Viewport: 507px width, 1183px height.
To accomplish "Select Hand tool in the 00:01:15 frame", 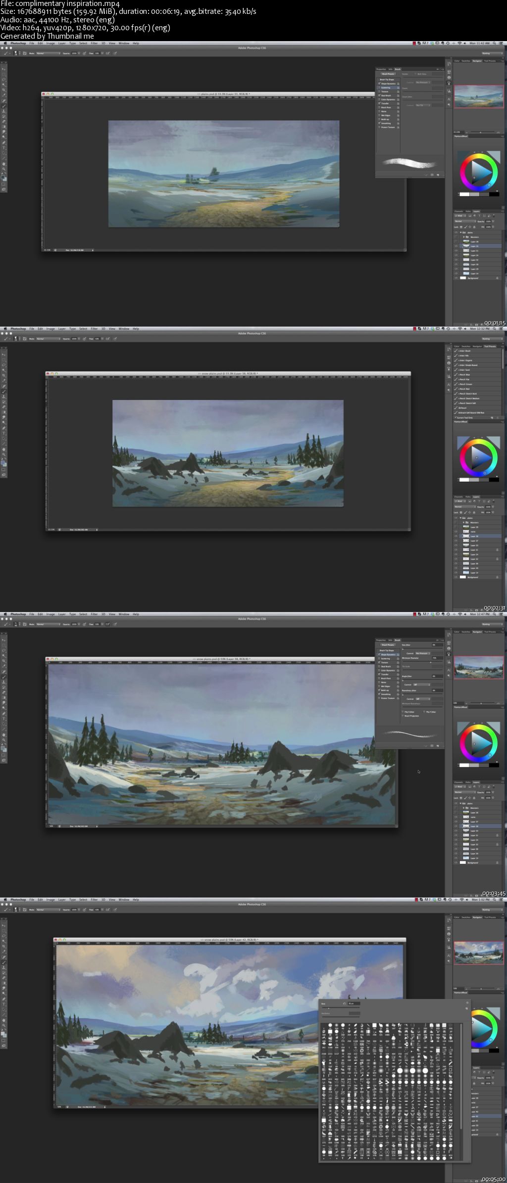I will [3, 164].
